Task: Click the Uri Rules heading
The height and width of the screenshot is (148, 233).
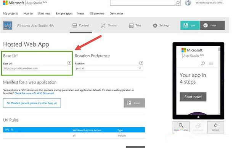Action: 11,120
